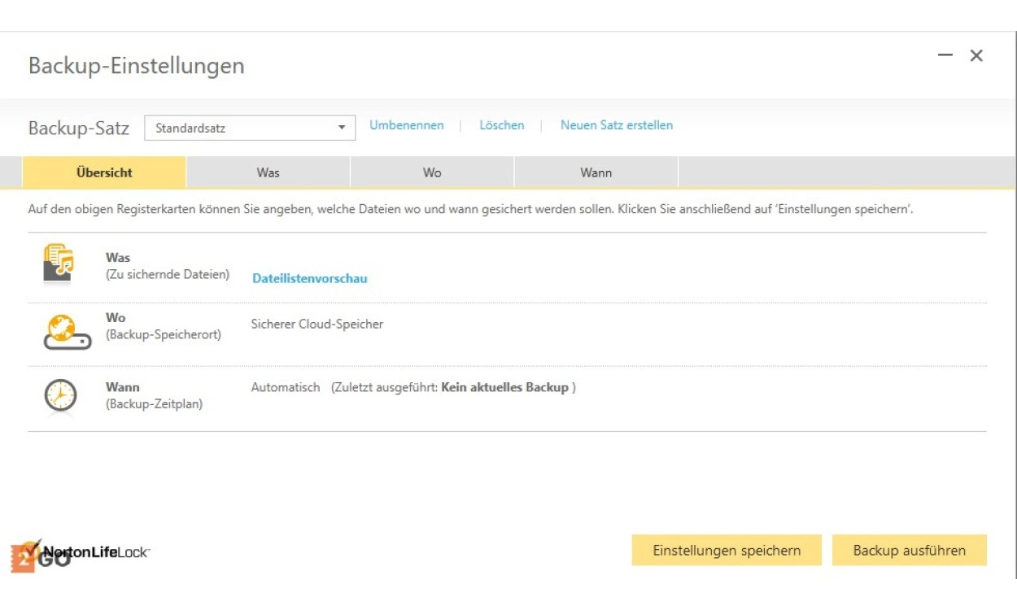Open the Backup-Satz dropdown arrow
Viewport: 1017px width, 610px height.
(342, 129)
